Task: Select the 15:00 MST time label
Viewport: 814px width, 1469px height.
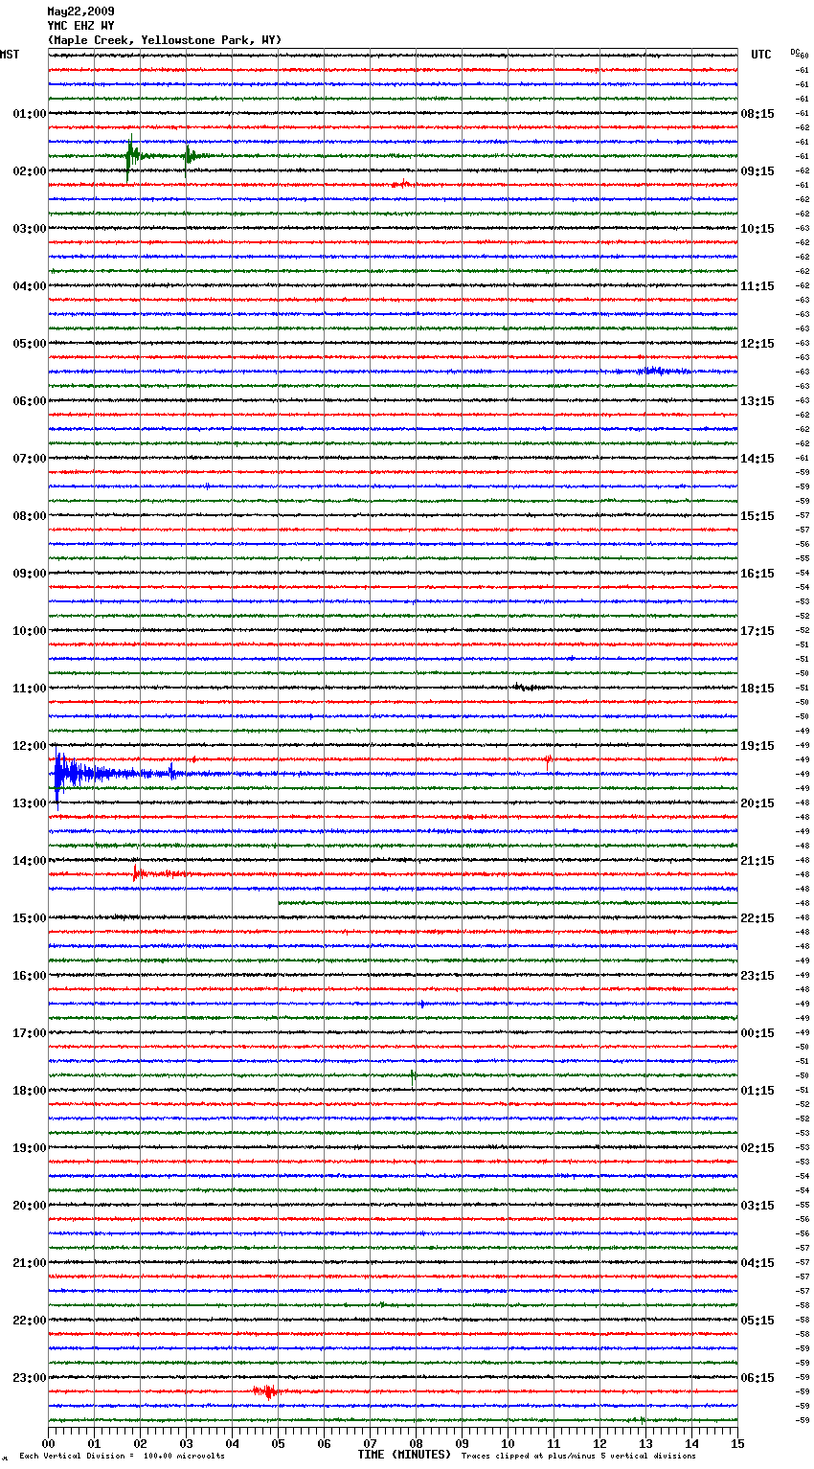Action: [29, 918]
